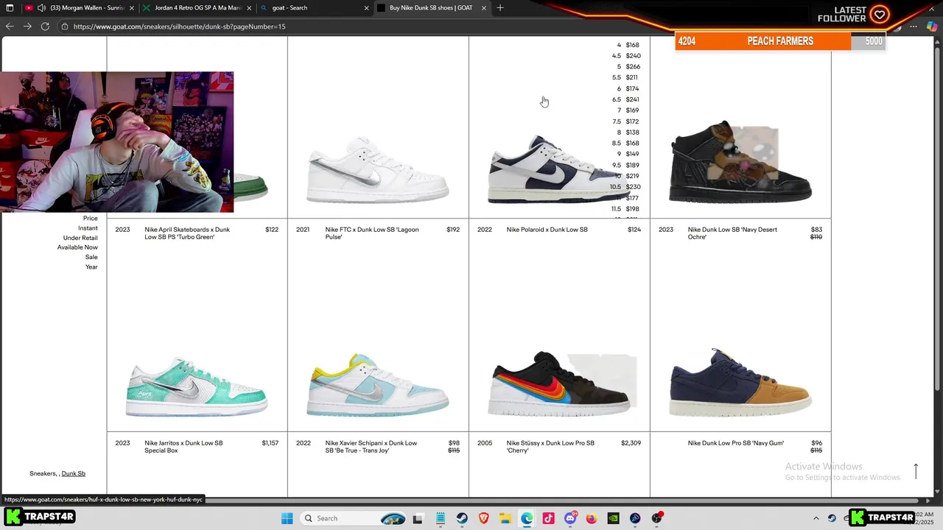This screenshot has width=943, height=530.
Task: Click the browser forward arrow
Action: [27, 26]
